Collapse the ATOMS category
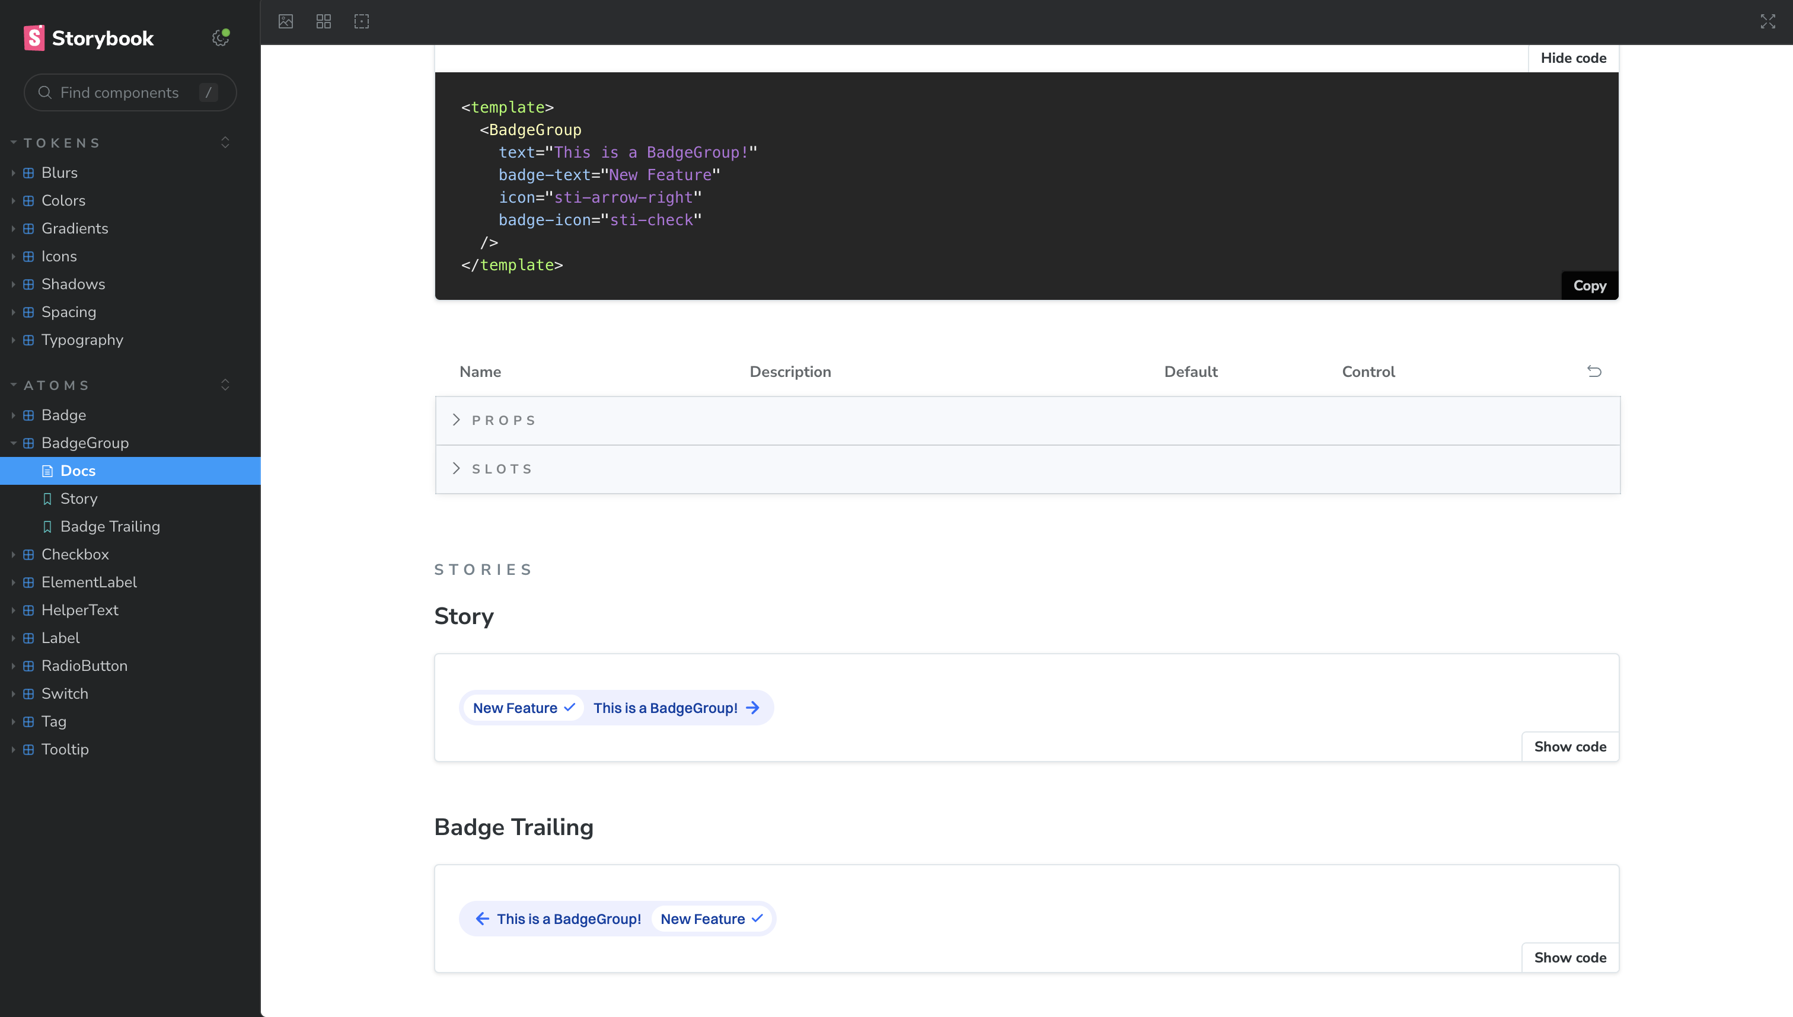Screen dimensions: 1793x1017 pos(56,385)
